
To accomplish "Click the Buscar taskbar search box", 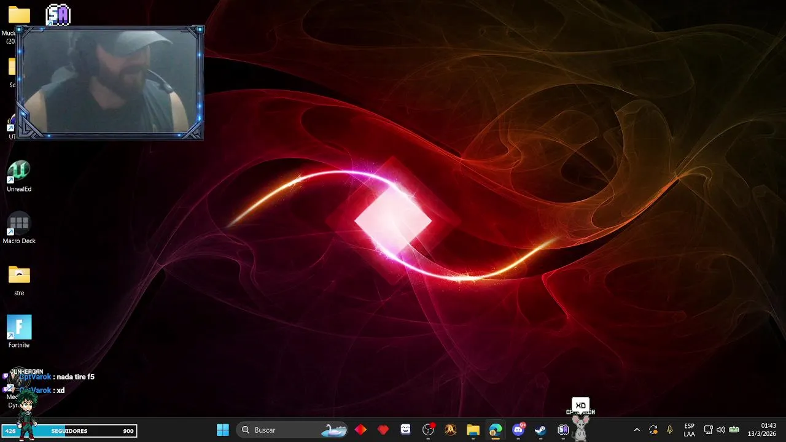I will coord(293,430).
